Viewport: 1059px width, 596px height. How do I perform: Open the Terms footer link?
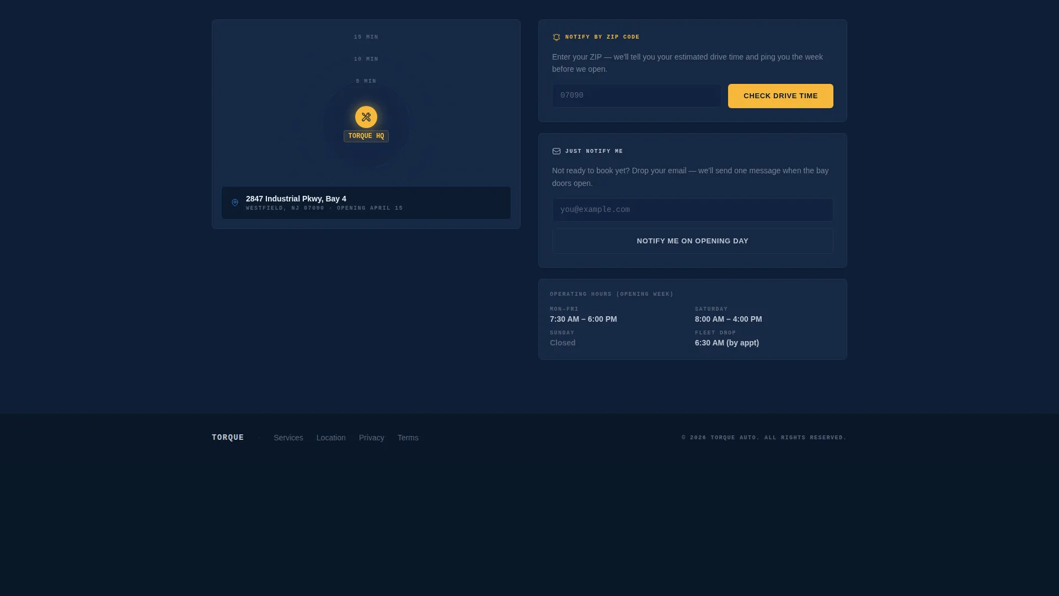[x=408, y=438]
